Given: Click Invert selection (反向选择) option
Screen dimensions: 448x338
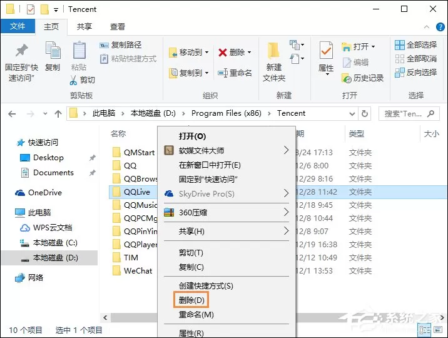Looking at the screenshot, I should click(416, 73).
